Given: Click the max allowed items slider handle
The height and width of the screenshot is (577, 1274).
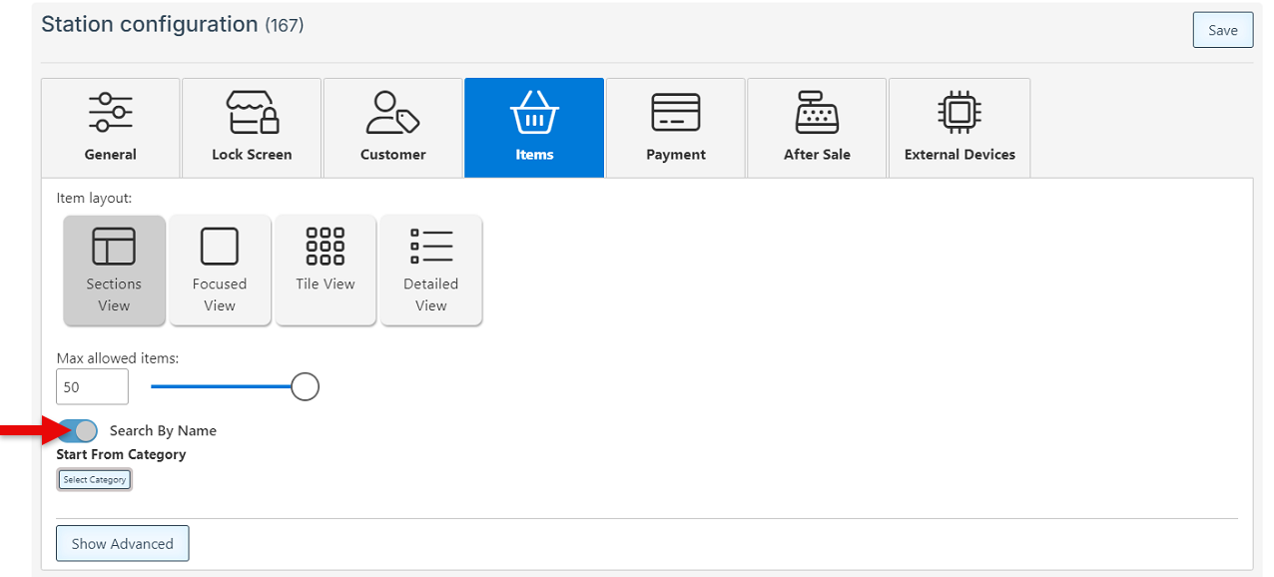Looking at the screenshot, I should 305,386.
